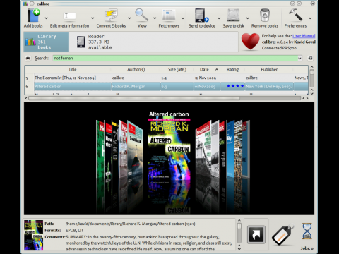Open the search history dropdown
The image size is (339, 254).
(300, 58)
